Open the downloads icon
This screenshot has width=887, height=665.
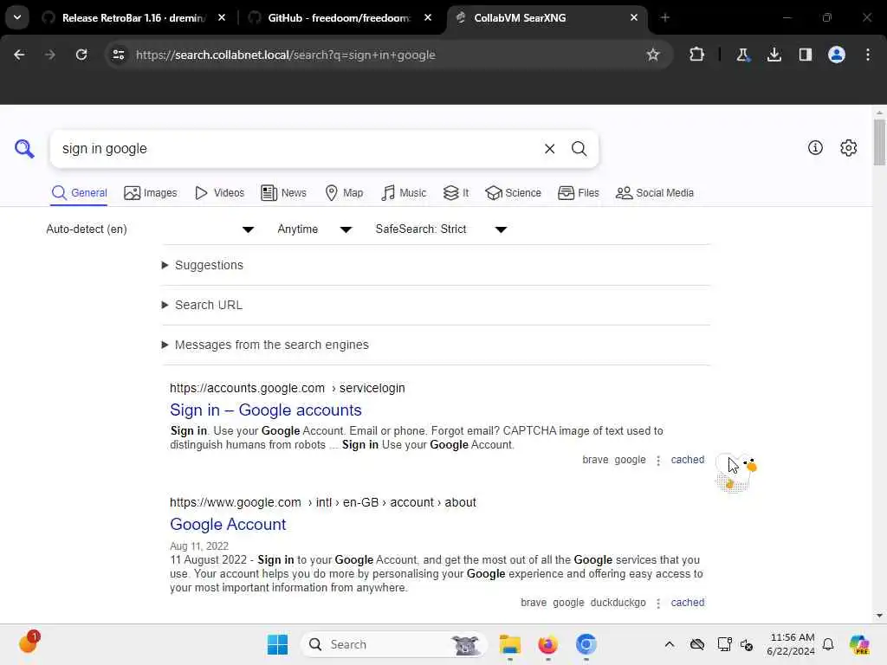774,55
